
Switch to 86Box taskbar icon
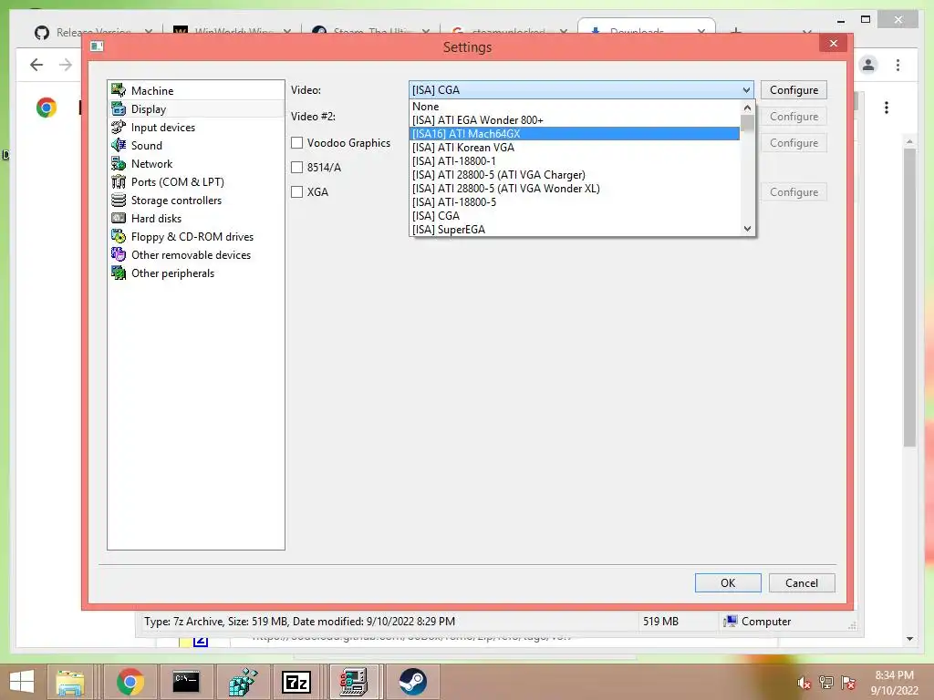click(353, 682)
